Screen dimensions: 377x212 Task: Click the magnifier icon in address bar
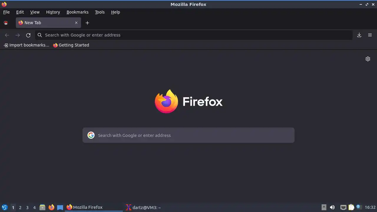click(x=40, y=35)
